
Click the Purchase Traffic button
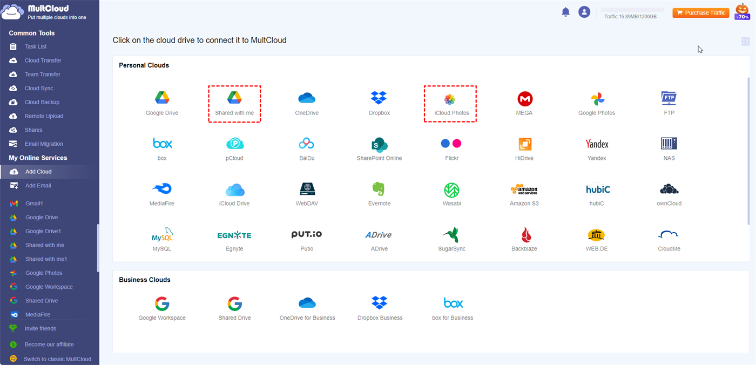(x=701, y=12)
